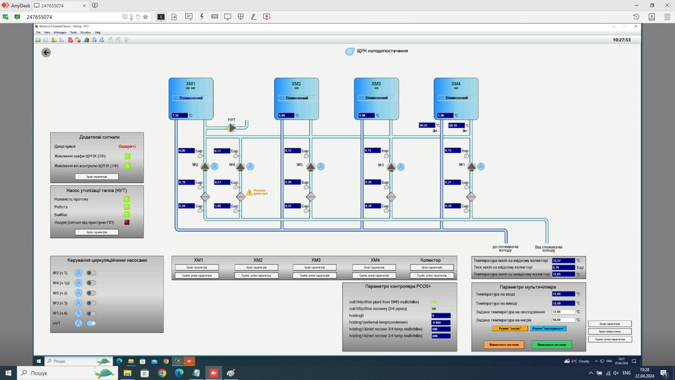Click pump №5 symbol on the schematic
Image resolution: width=675 pixels, height=380 pixels.
point(311,166)
